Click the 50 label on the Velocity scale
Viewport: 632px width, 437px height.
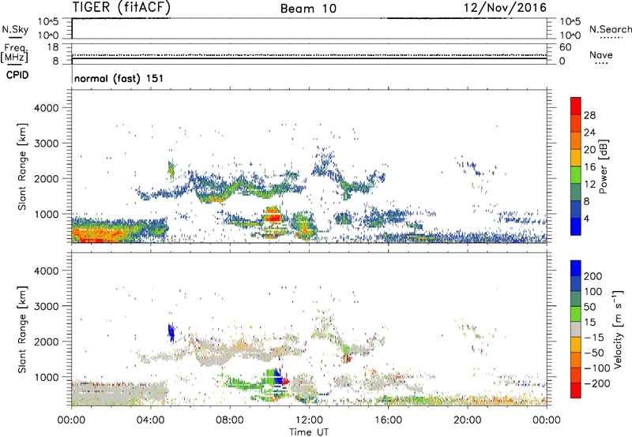coord(589,307)
